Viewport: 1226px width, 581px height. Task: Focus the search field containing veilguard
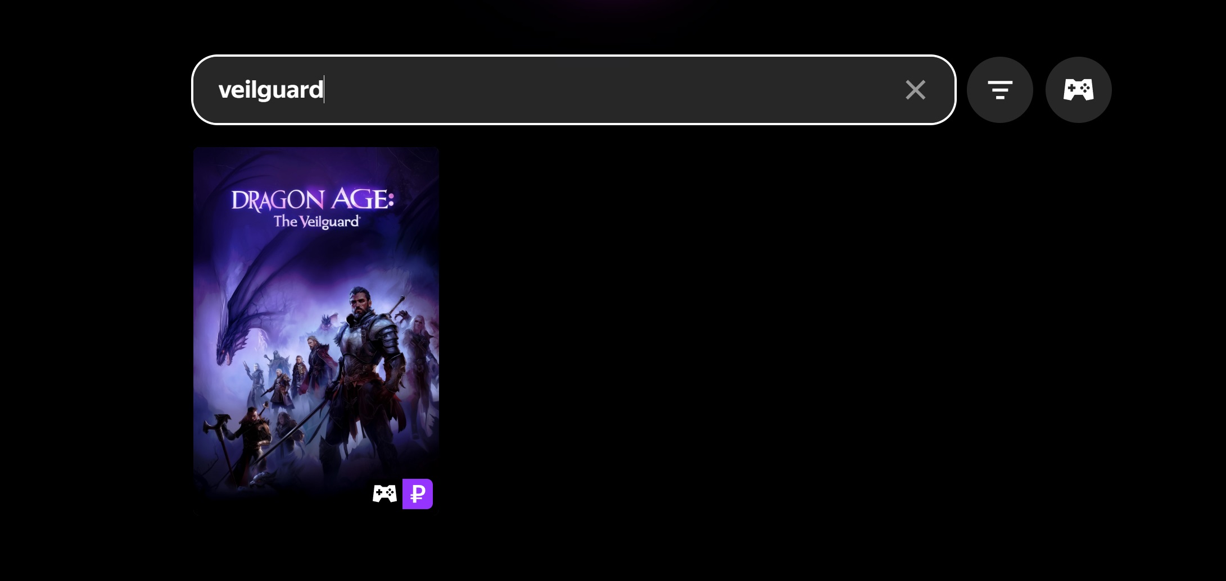(573, 90)
